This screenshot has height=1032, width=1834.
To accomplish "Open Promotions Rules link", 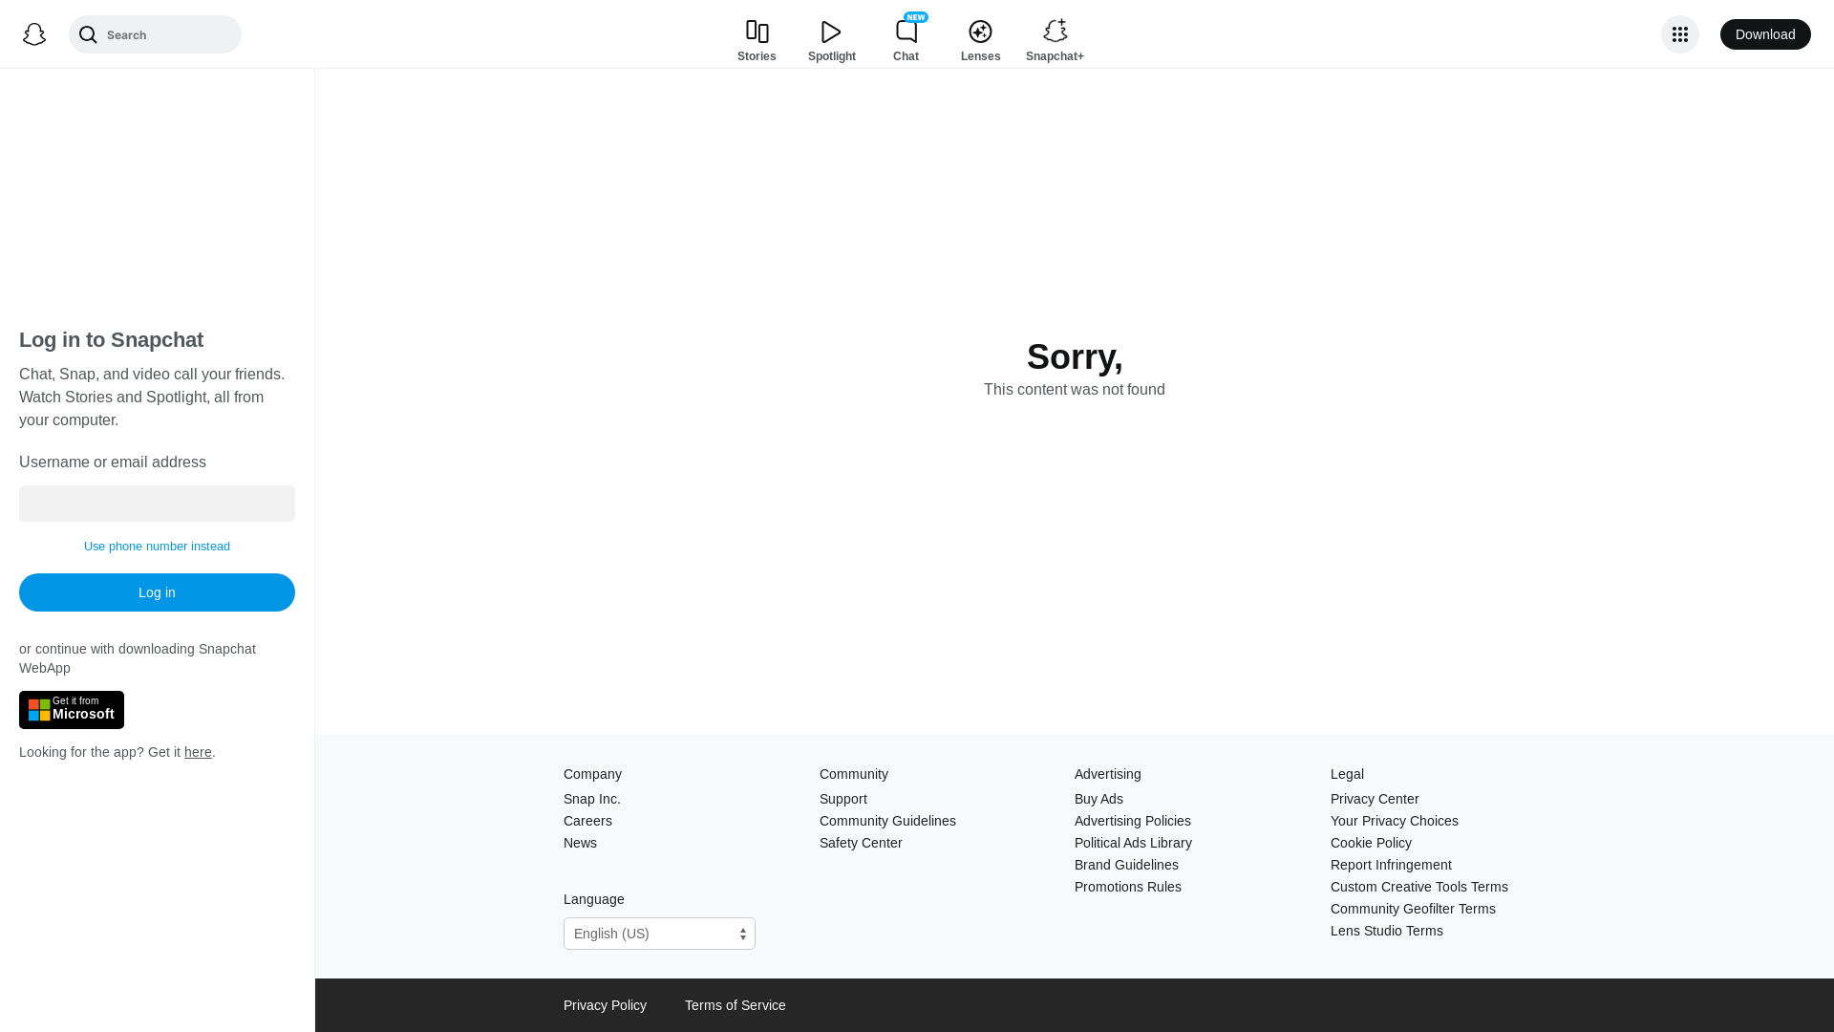I will [x=1128, y=887].
